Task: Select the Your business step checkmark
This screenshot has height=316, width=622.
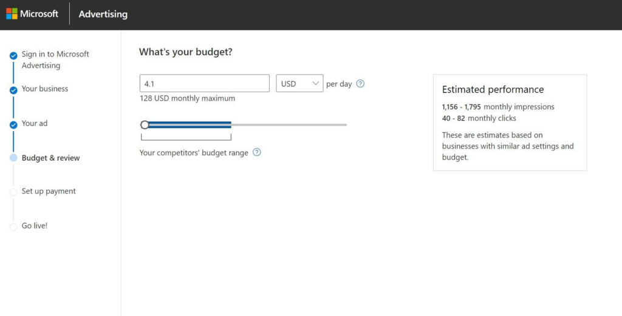Action: [13, 90]
